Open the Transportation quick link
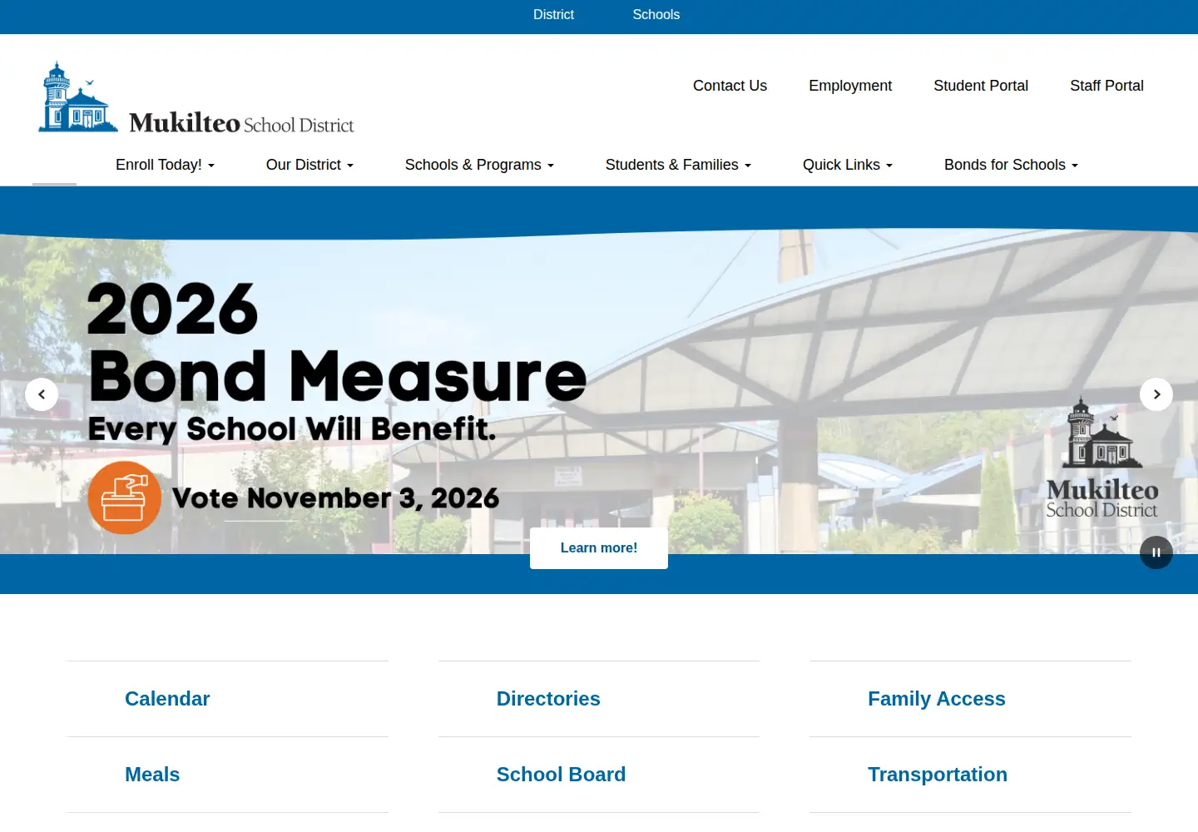Image resolution: width=1198 pixels, height=832 pixels. click(x=938, y=775)
